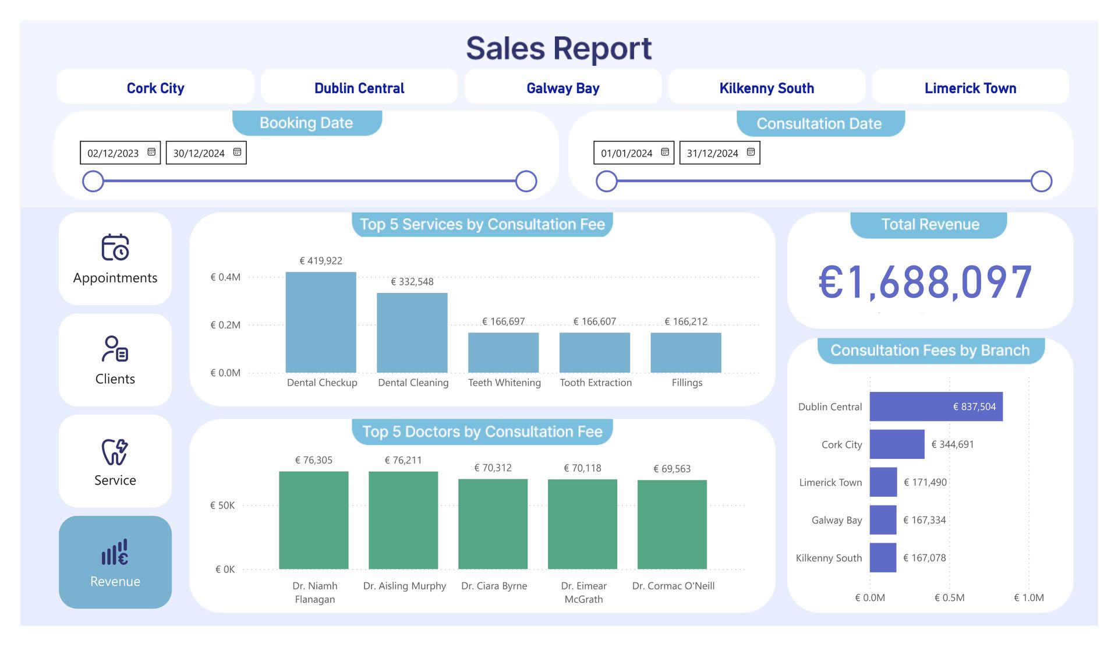The height and width of the screenshot is (647, 1118).
Task: Click the Sales Report heading
Action: (x=559, y=48)
